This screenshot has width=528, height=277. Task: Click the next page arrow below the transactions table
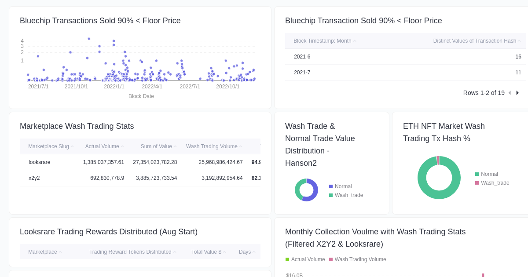(x=517, y=93)
